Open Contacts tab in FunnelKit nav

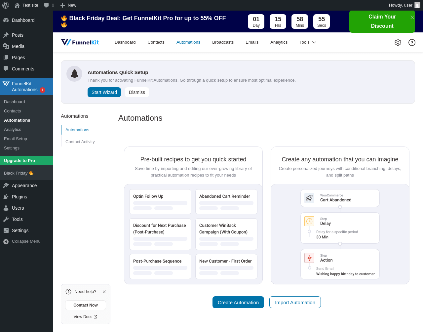pos(156,42)
